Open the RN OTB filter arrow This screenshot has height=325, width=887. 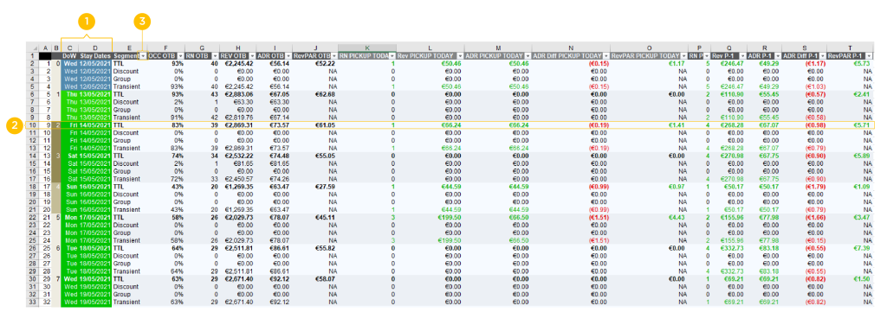[x=216, y=56]
